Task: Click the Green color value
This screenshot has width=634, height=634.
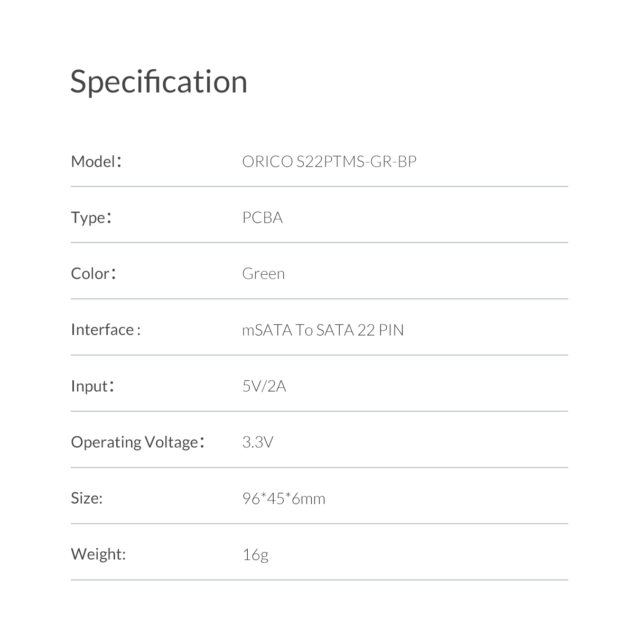Action: point(263,274)
